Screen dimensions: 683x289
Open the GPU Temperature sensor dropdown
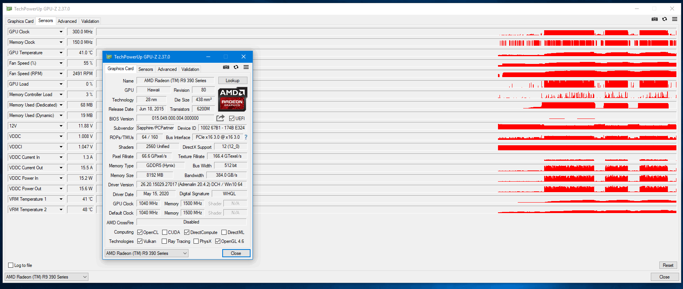(61, 53)
